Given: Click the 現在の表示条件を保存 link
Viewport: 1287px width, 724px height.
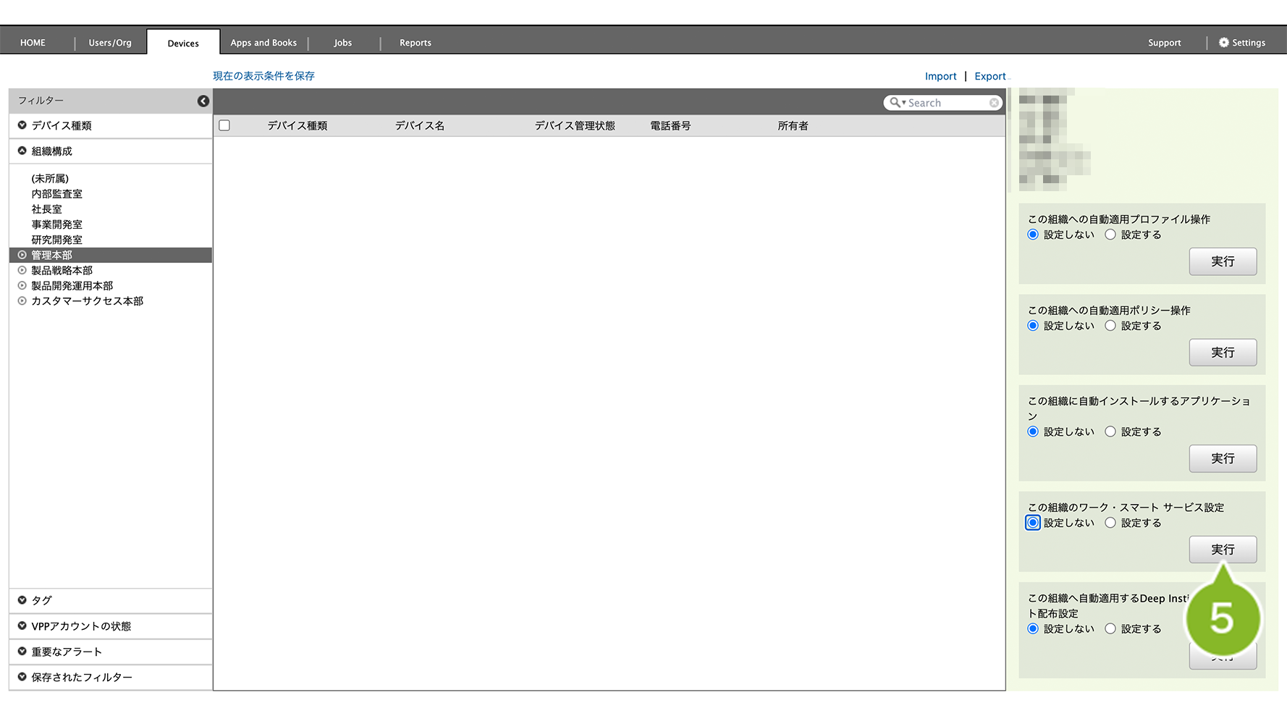Looking at the screenshot, I should coord(263,76).
